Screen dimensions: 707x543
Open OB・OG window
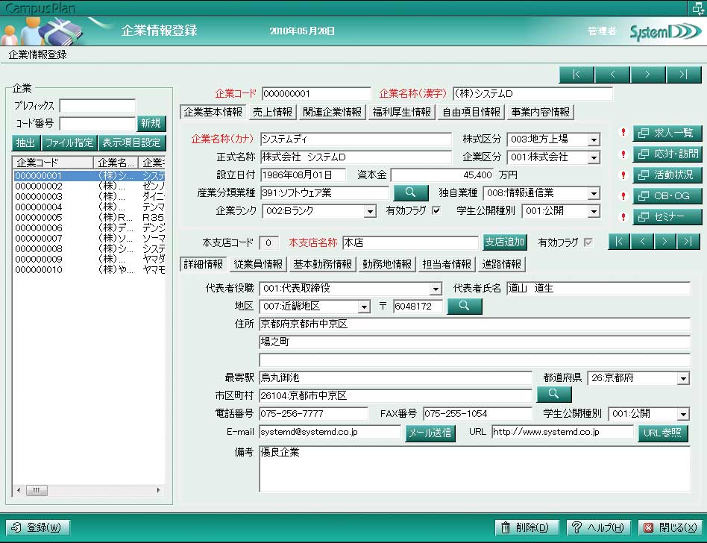(667, 195)
